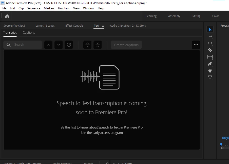
Task: Select the Text panel tab
Action: pyautogui.click(x=97, y=26)
